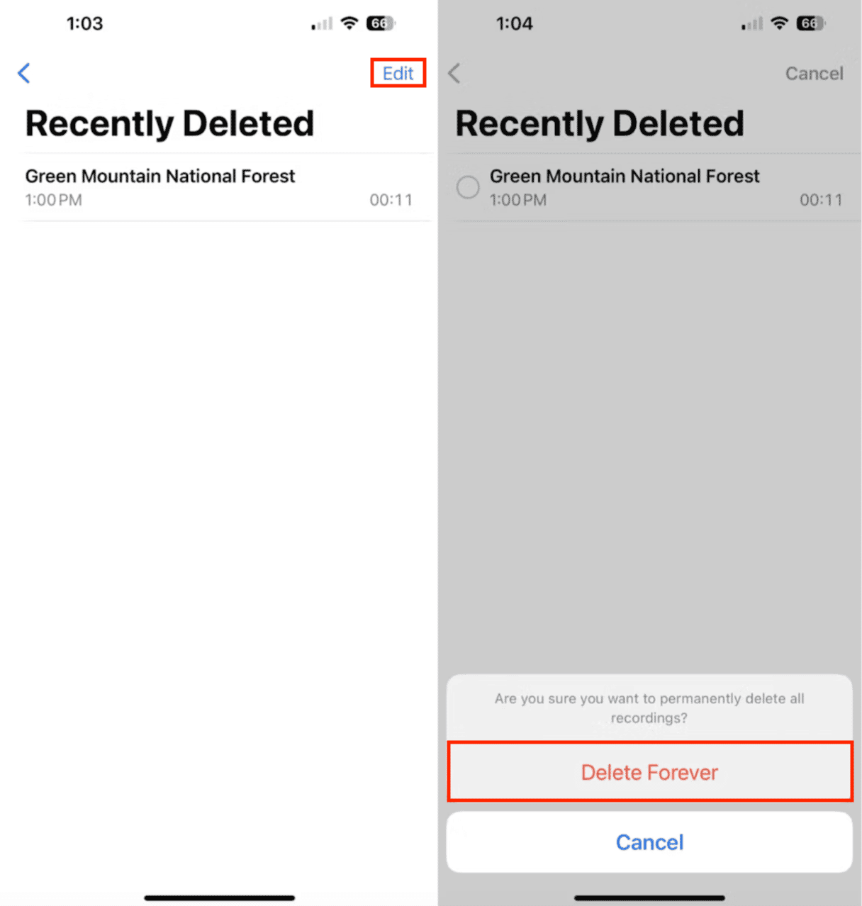The image size is (862, 906).
Task: Tap the gray back chevron on the dimmed screen
Action: pyautogui.click(x=454, y=73)
